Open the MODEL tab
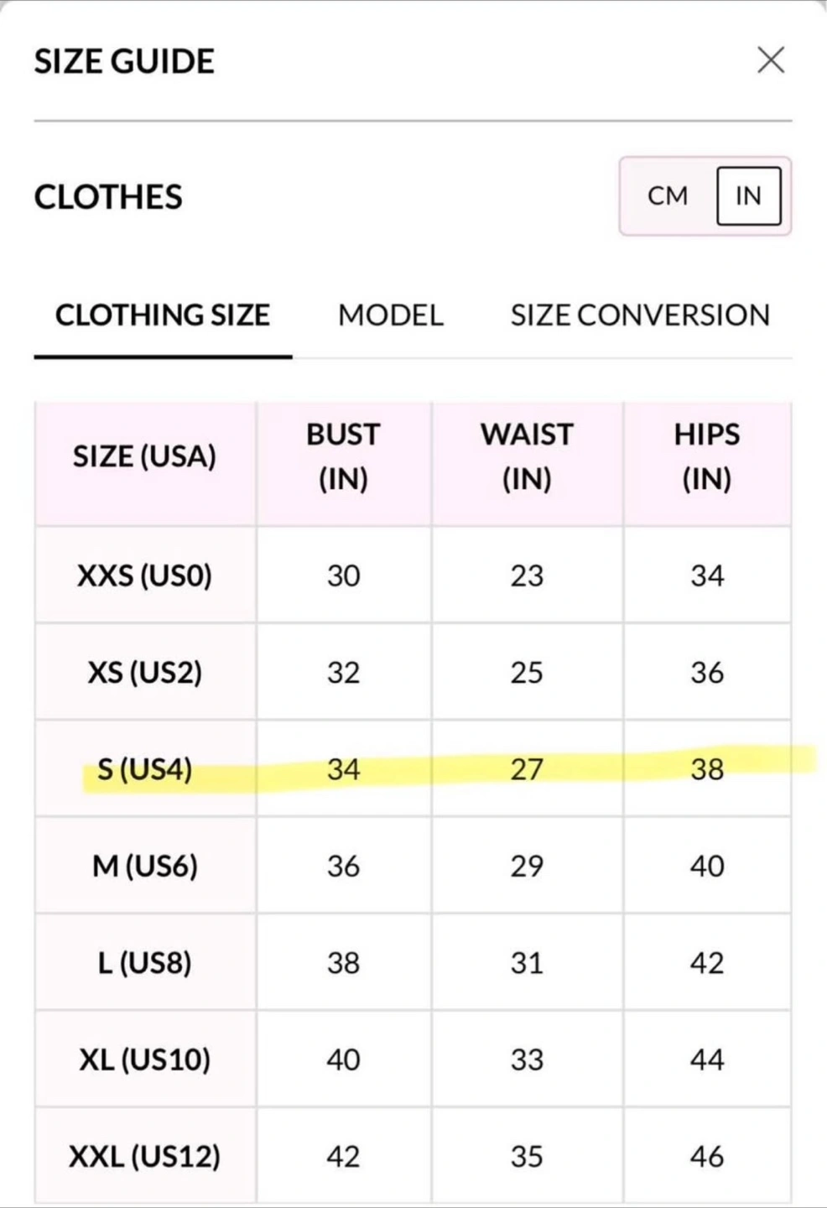Viewport: 827px width, 1208px height. pyautogui.click(x=391, y=315)
